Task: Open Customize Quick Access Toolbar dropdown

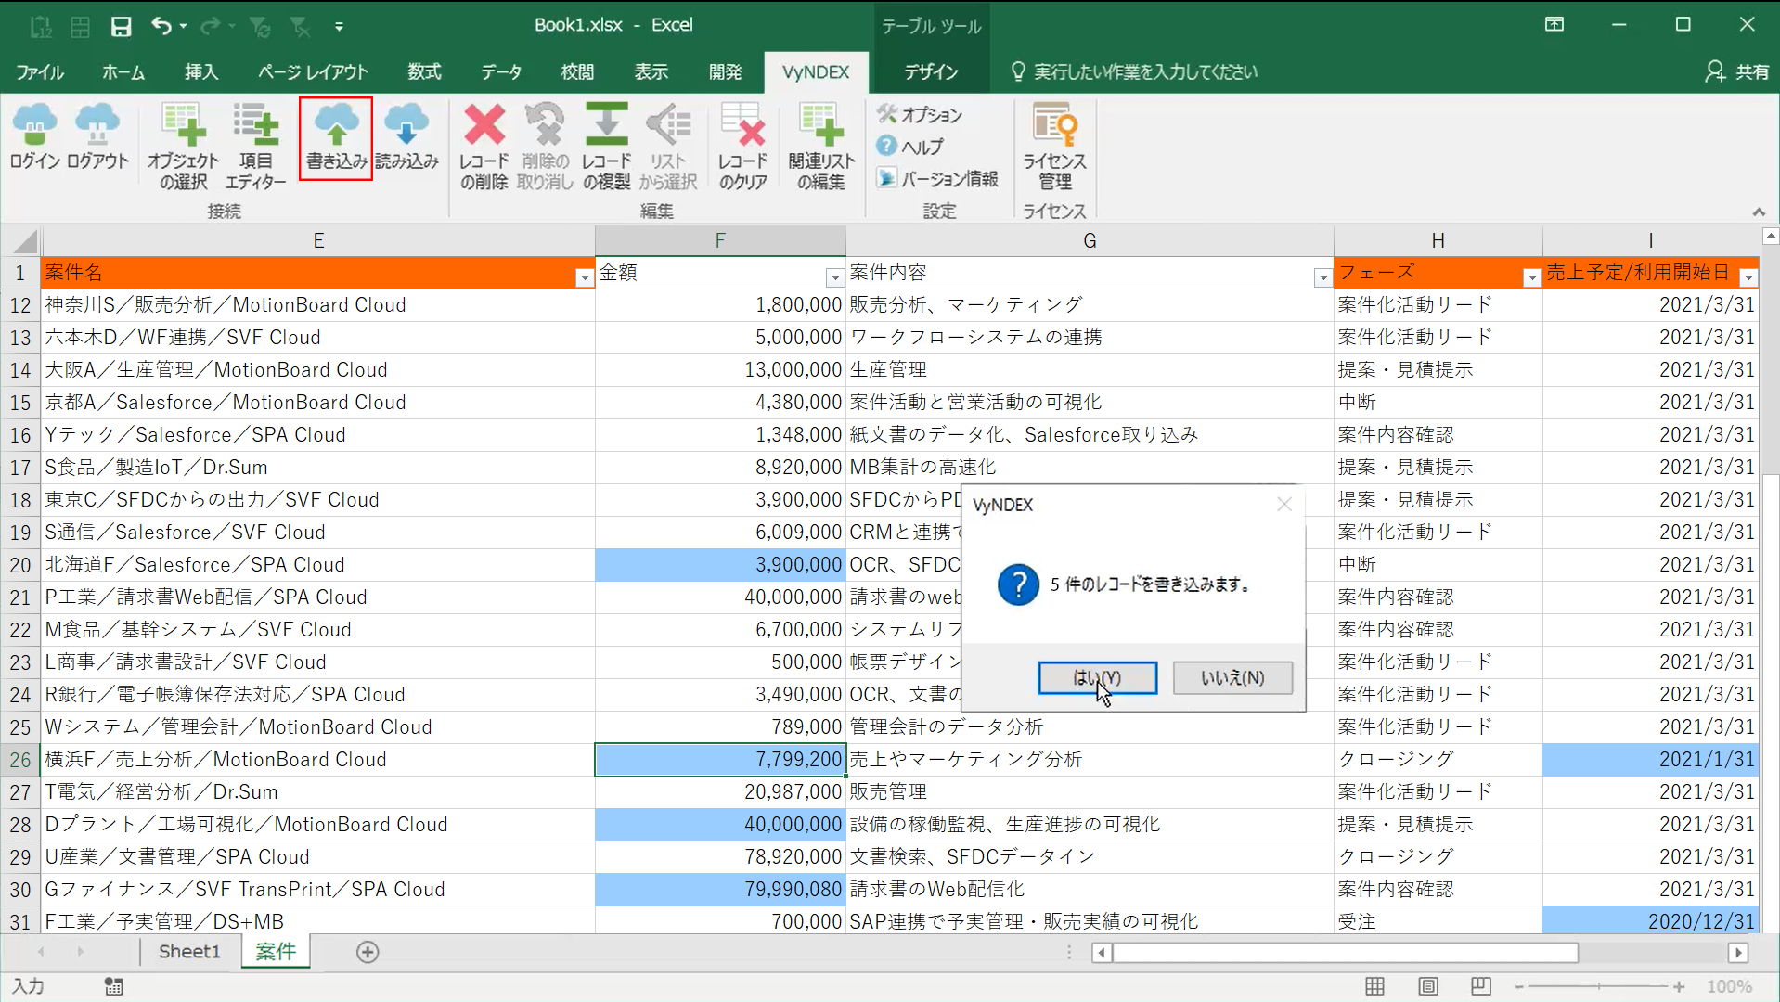Action: click(x=339, y=26)
